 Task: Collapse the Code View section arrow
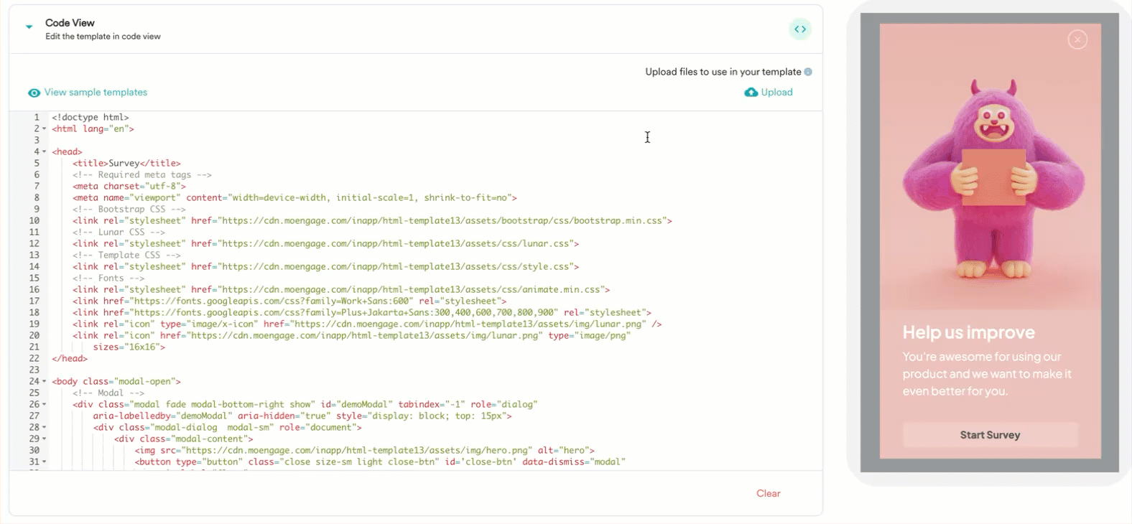pos(29,27)
